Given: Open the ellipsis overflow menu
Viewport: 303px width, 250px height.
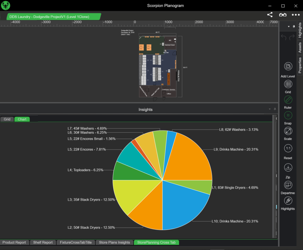Looking at the screenshot, I should (x=295, y=14).
